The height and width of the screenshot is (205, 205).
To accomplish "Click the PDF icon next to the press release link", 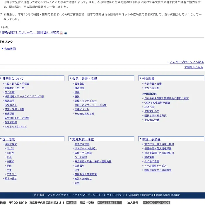I will pos(61,33).
